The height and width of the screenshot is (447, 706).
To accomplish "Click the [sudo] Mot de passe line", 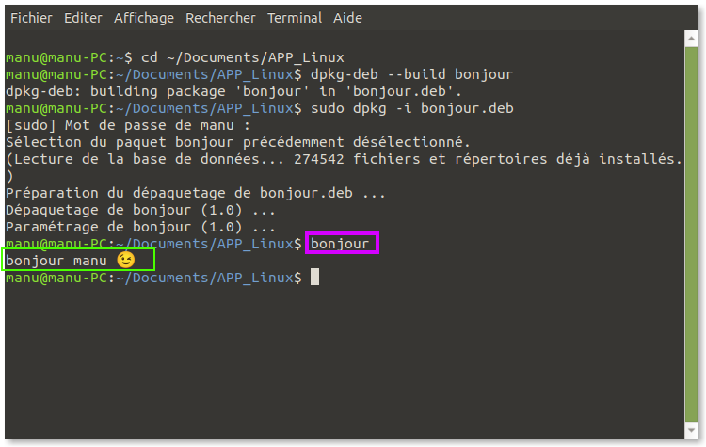I will [x=128, y=125].
